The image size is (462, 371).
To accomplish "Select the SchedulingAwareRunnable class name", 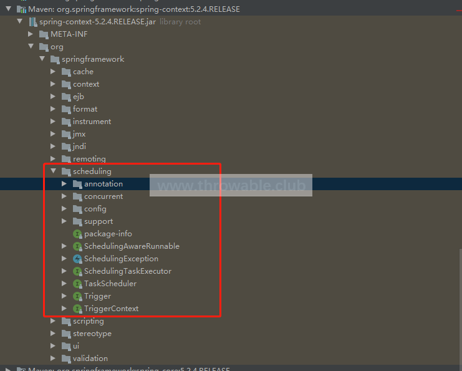I will coord(132,246).
